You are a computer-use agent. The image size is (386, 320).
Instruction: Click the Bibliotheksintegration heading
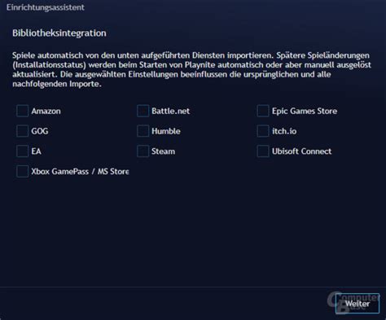point(59,33)
